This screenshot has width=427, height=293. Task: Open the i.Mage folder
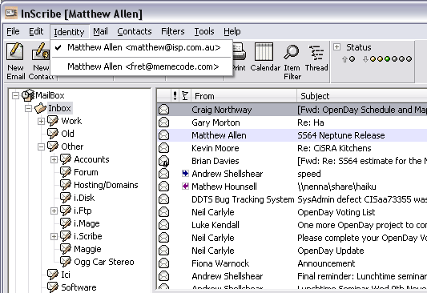pos(87,223)
